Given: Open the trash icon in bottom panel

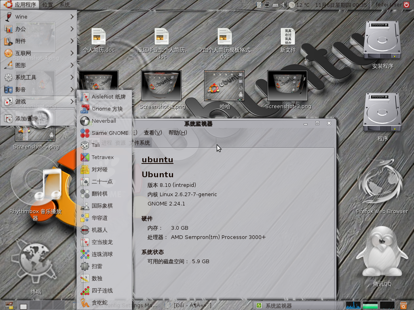Looking at the screenshot, I should point(403,305).
